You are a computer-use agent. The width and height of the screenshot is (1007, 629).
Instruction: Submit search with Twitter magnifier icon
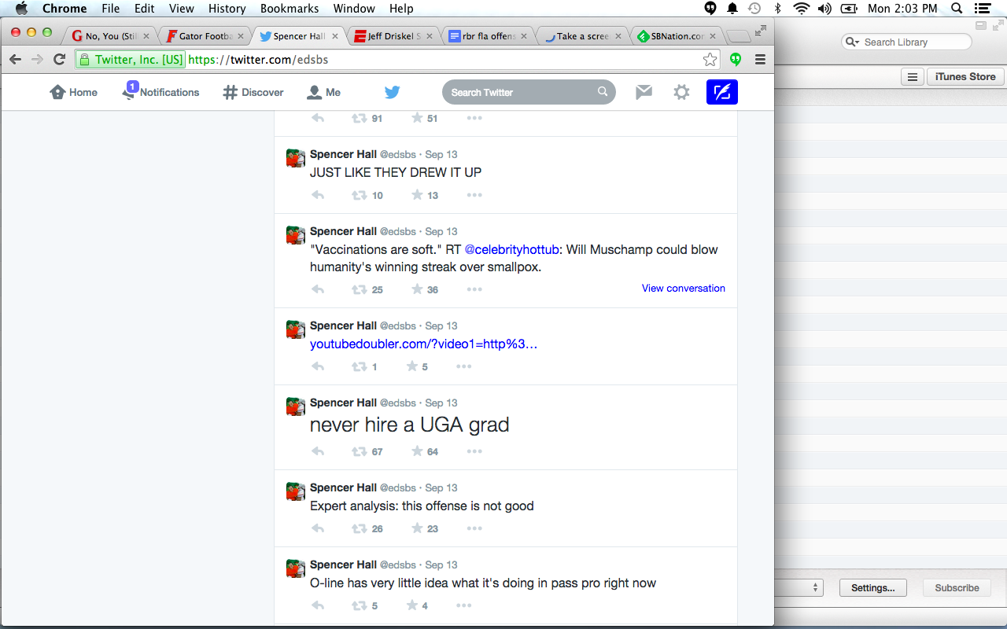point(603,92)
